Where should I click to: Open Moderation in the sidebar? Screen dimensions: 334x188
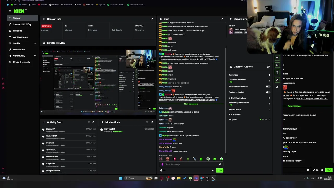[23, 49]
